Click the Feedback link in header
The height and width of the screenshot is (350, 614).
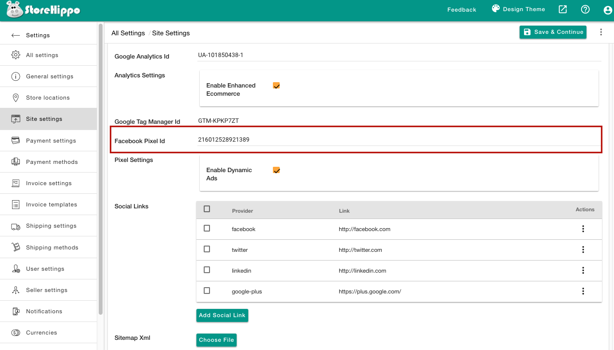click(x=462, y=10)
